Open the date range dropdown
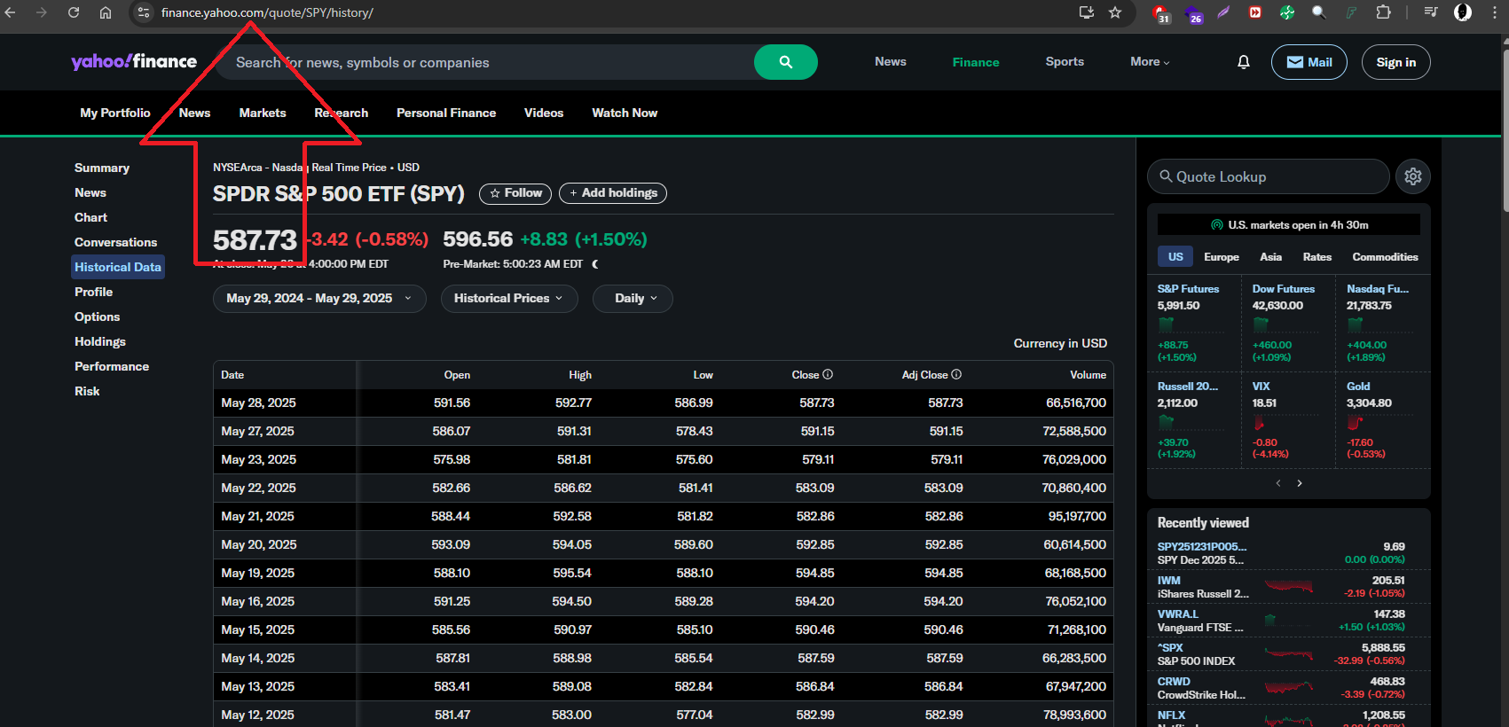This screenshot has width=1509, height=727. click(319, 299)
